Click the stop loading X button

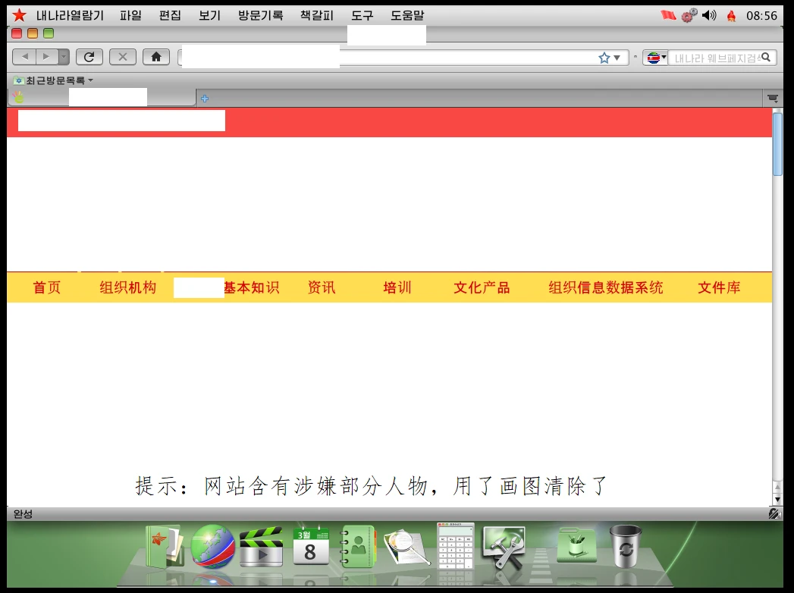pyautogui.click(x=123, y=57)
